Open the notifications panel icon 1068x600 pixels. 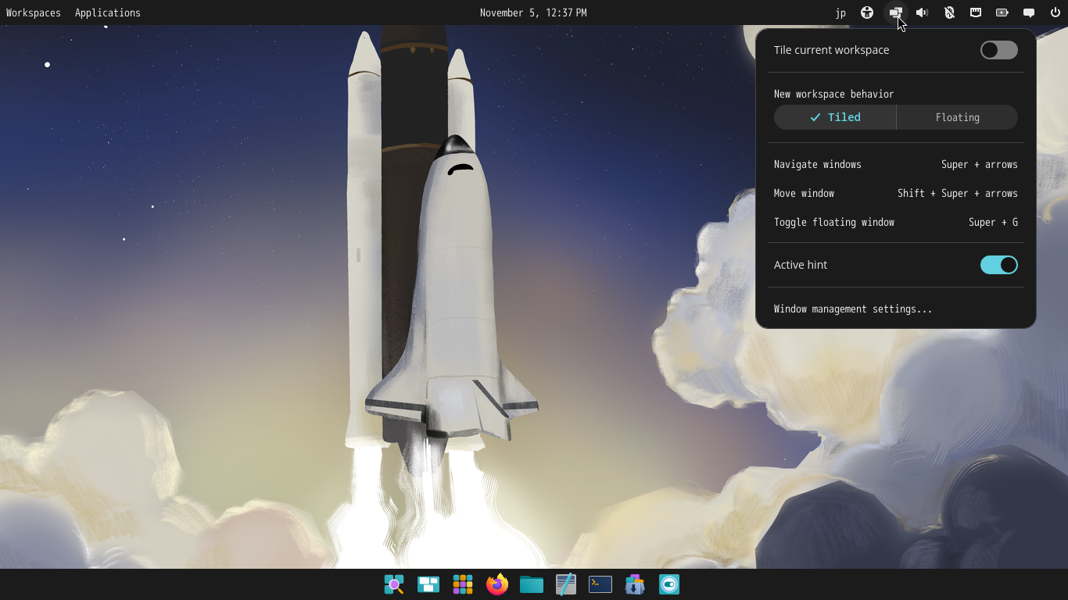pyautogui.click(x=1029, y=12)
